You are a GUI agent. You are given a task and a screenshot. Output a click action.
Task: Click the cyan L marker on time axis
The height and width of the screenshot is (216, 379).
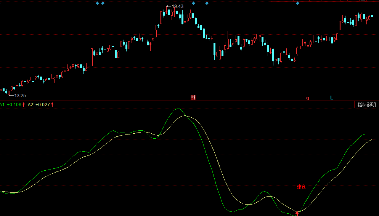point(331,98)
